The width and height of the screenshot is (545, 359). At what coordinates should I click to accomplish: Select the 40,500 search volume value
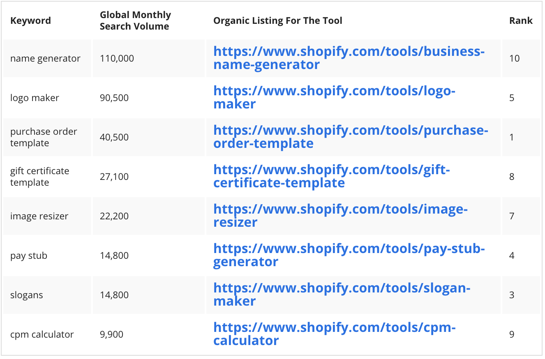[114, 137]
